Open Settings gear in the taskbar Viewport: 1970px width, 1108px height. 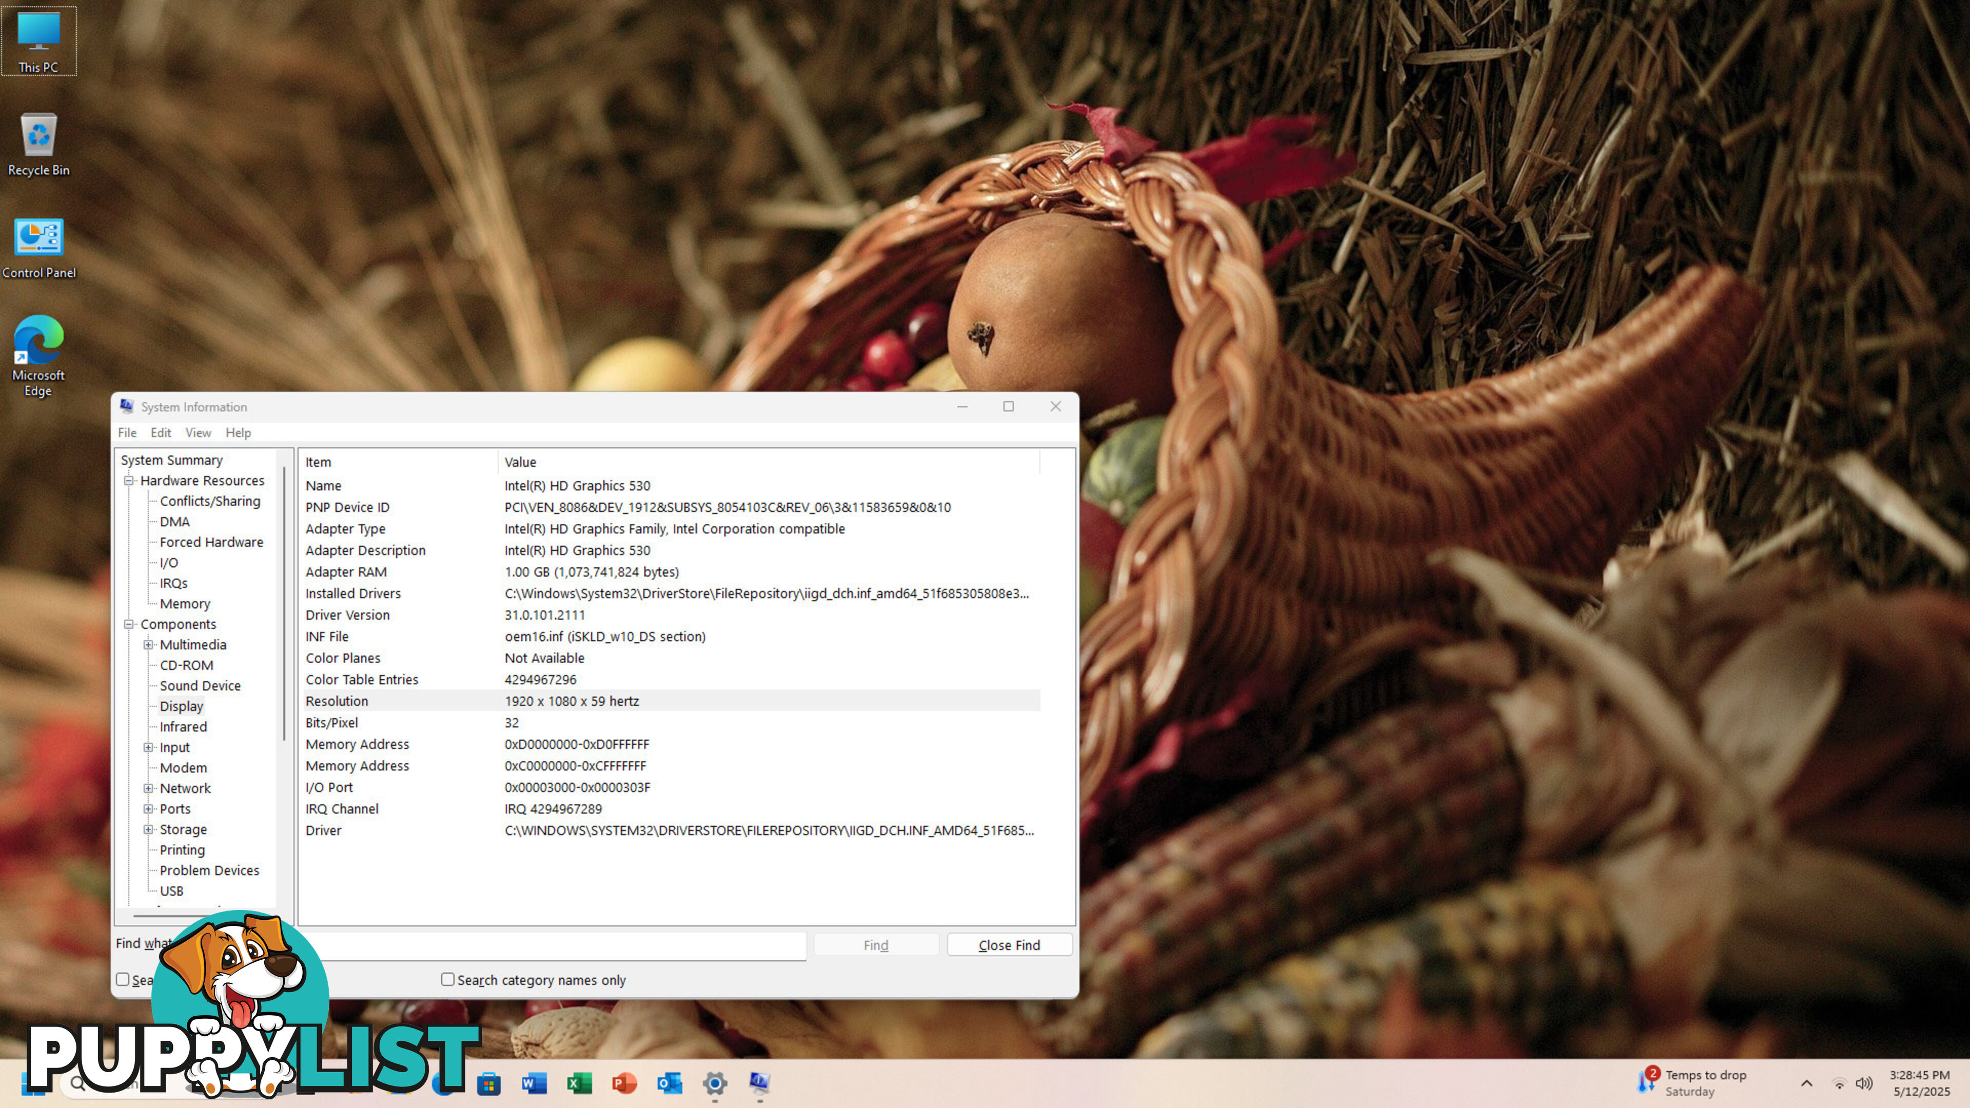coord(714,1083)
